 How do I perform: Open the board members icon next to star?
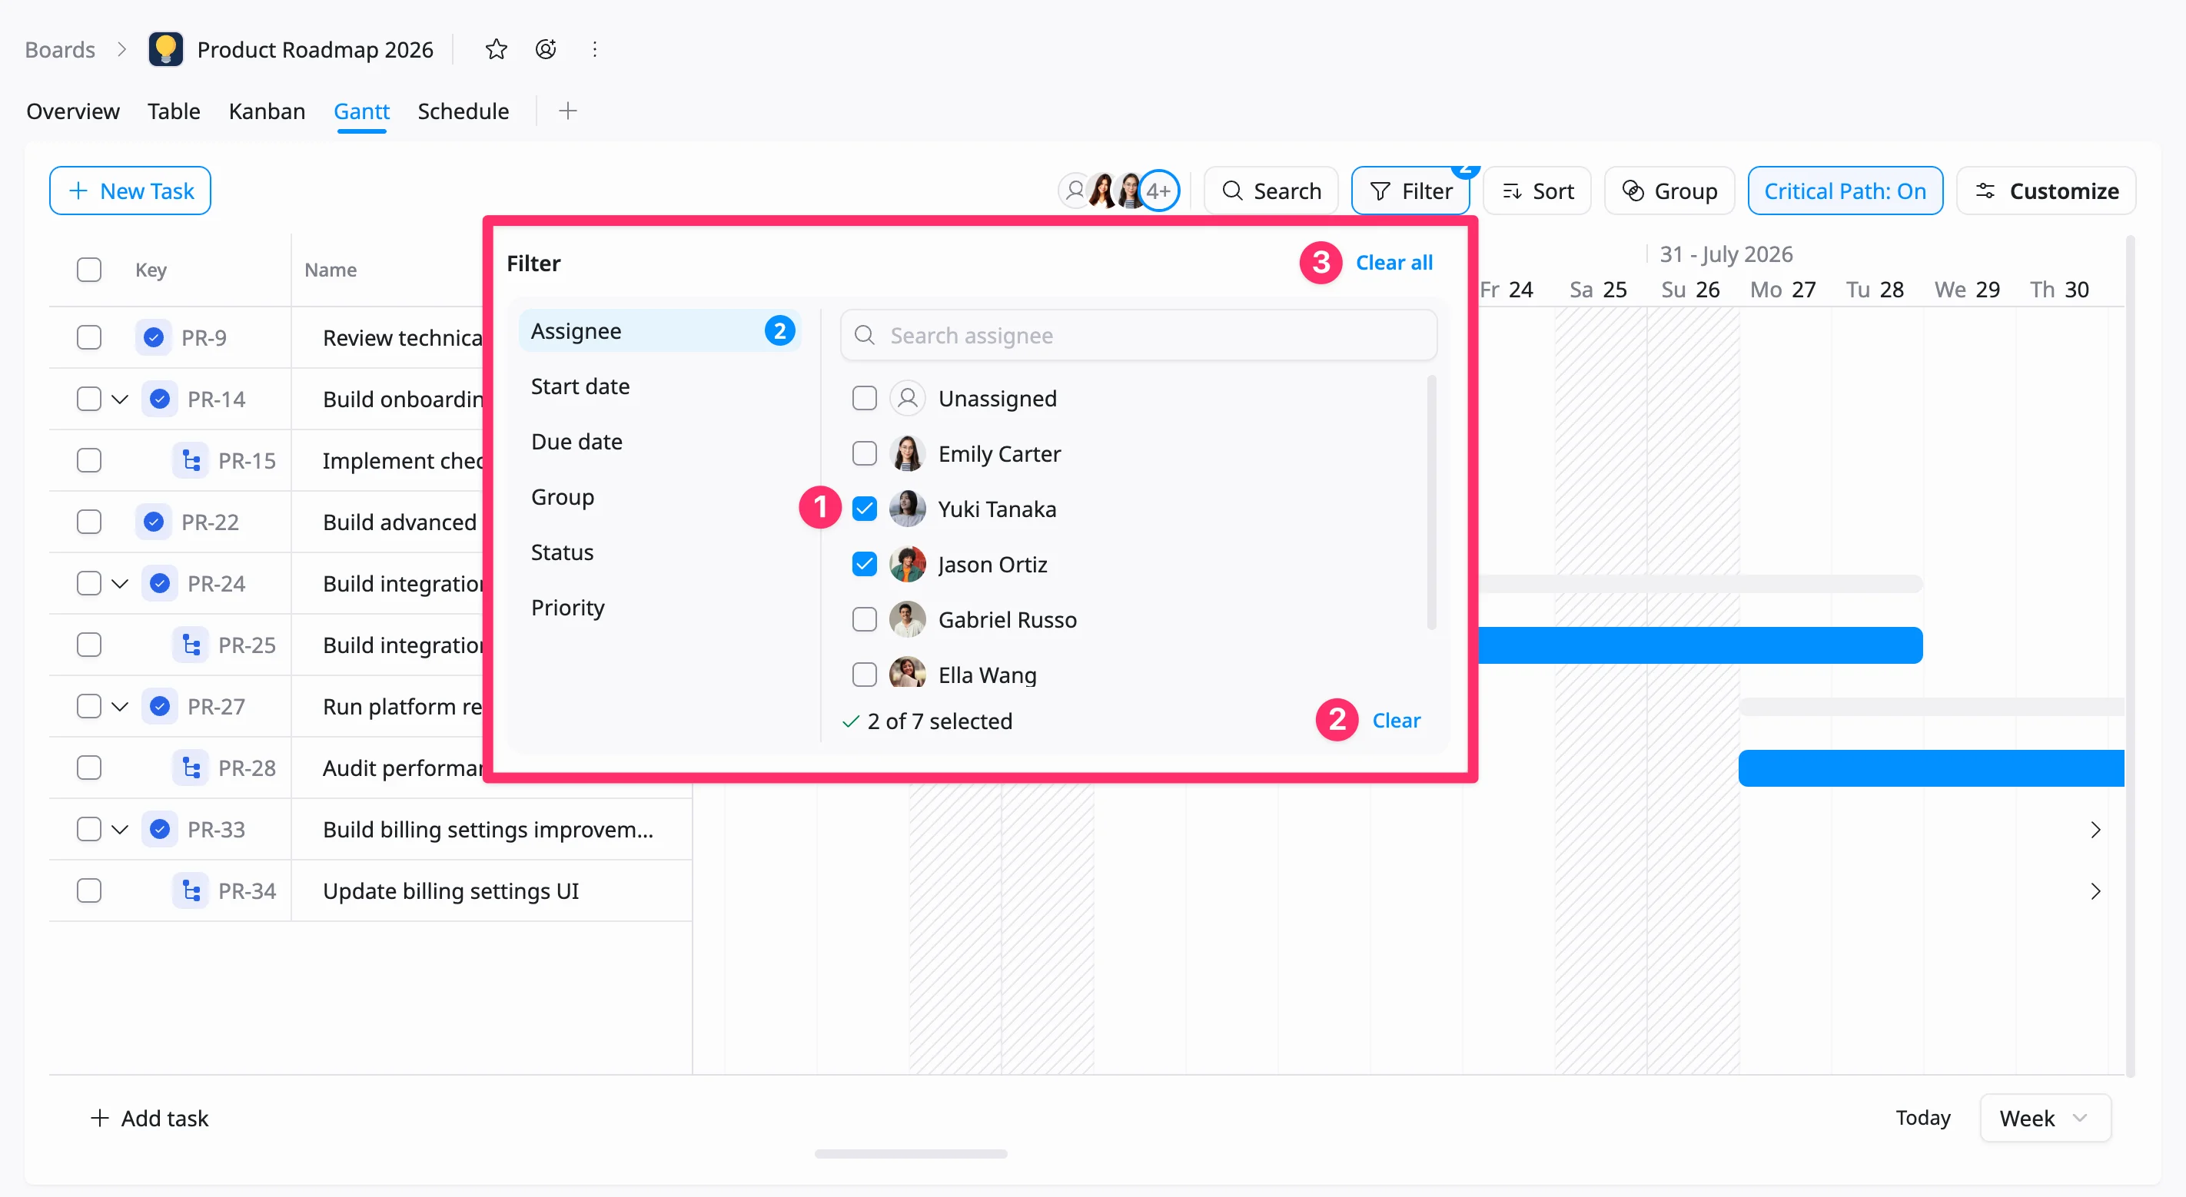click(546, 49)
